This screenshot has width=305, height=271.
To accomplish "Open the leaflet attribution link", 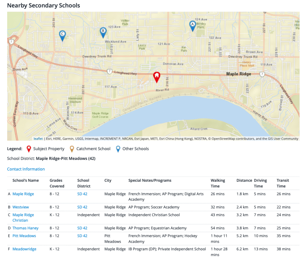I will click(x=38, y=138).
